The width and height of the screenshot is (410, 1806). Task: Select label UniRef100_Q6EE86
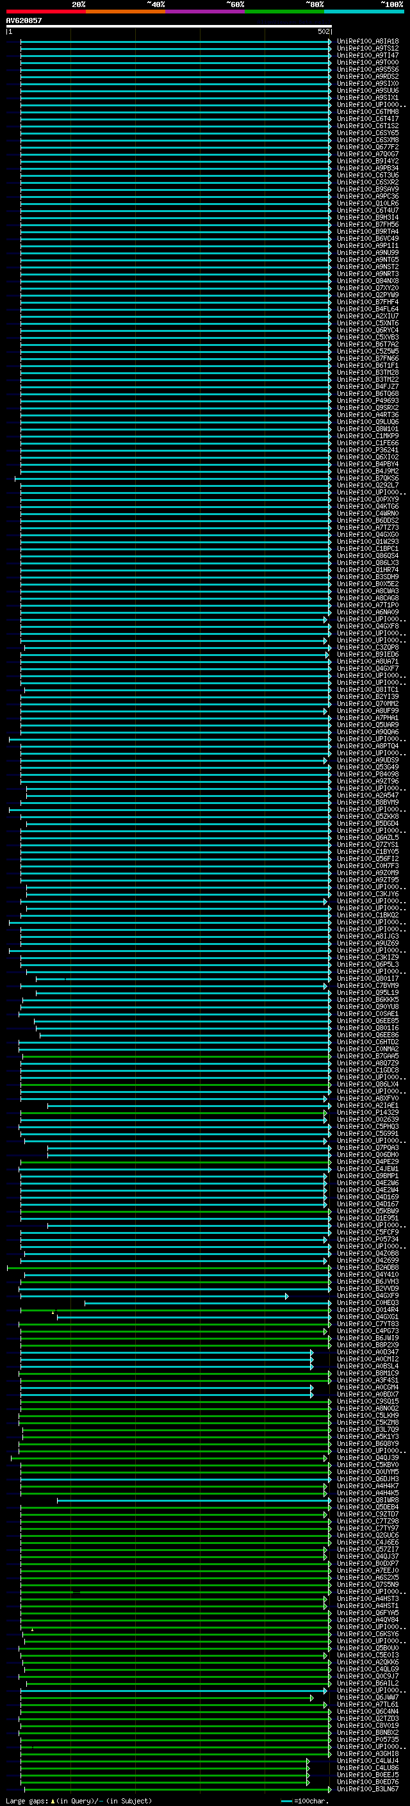(x=368, y=1035)
